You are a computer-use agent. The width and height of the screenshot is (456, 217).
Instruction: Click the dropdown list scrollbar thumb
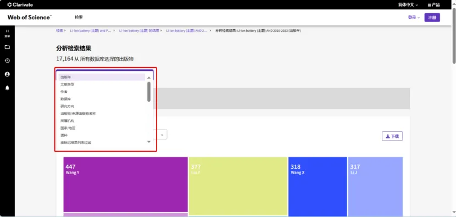149,92
